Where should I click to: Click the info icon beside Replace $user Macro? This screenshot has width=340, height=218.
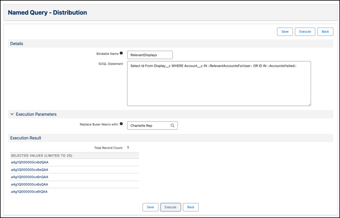click(x=121, y=124)
